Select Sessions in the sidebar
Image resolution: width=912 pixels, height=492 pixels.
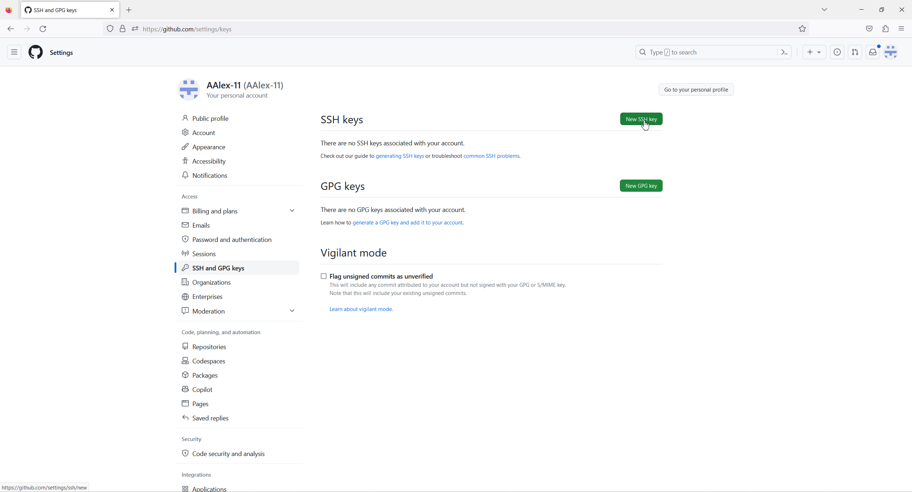coord(204,254)
